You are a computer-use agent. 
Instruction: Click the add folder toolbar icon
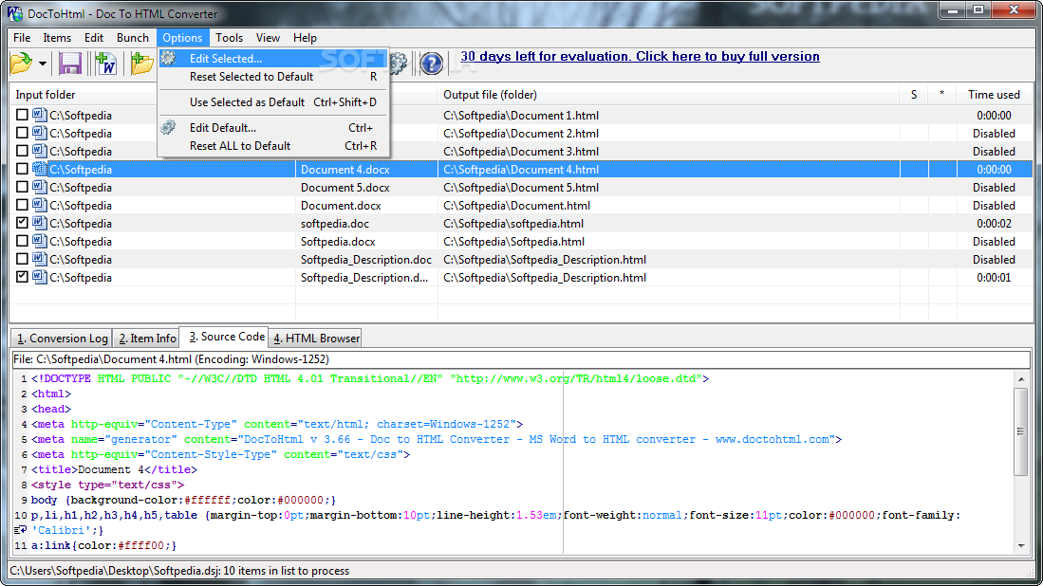141,64
